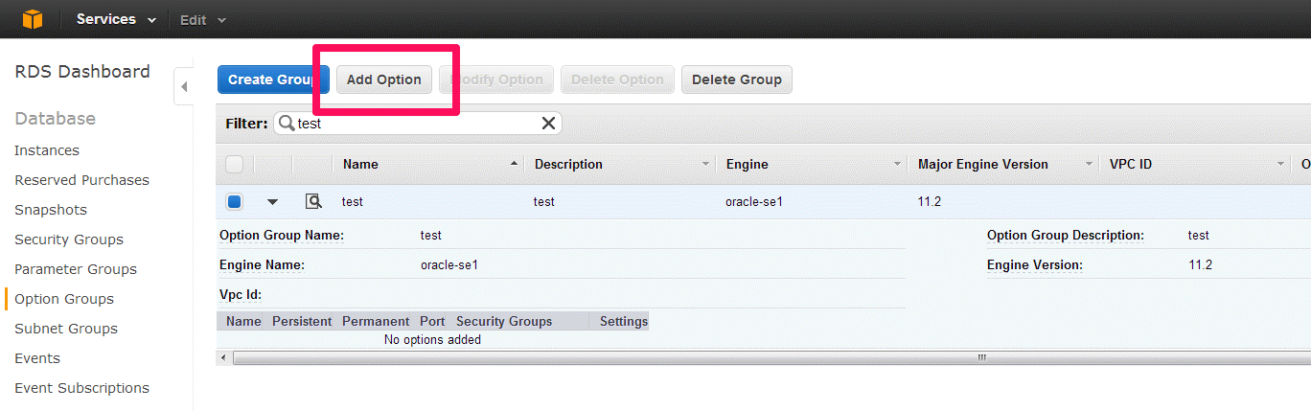Open RDS Dashboard in sidebar
The image size is (1311, 411).
pos(82,72)
